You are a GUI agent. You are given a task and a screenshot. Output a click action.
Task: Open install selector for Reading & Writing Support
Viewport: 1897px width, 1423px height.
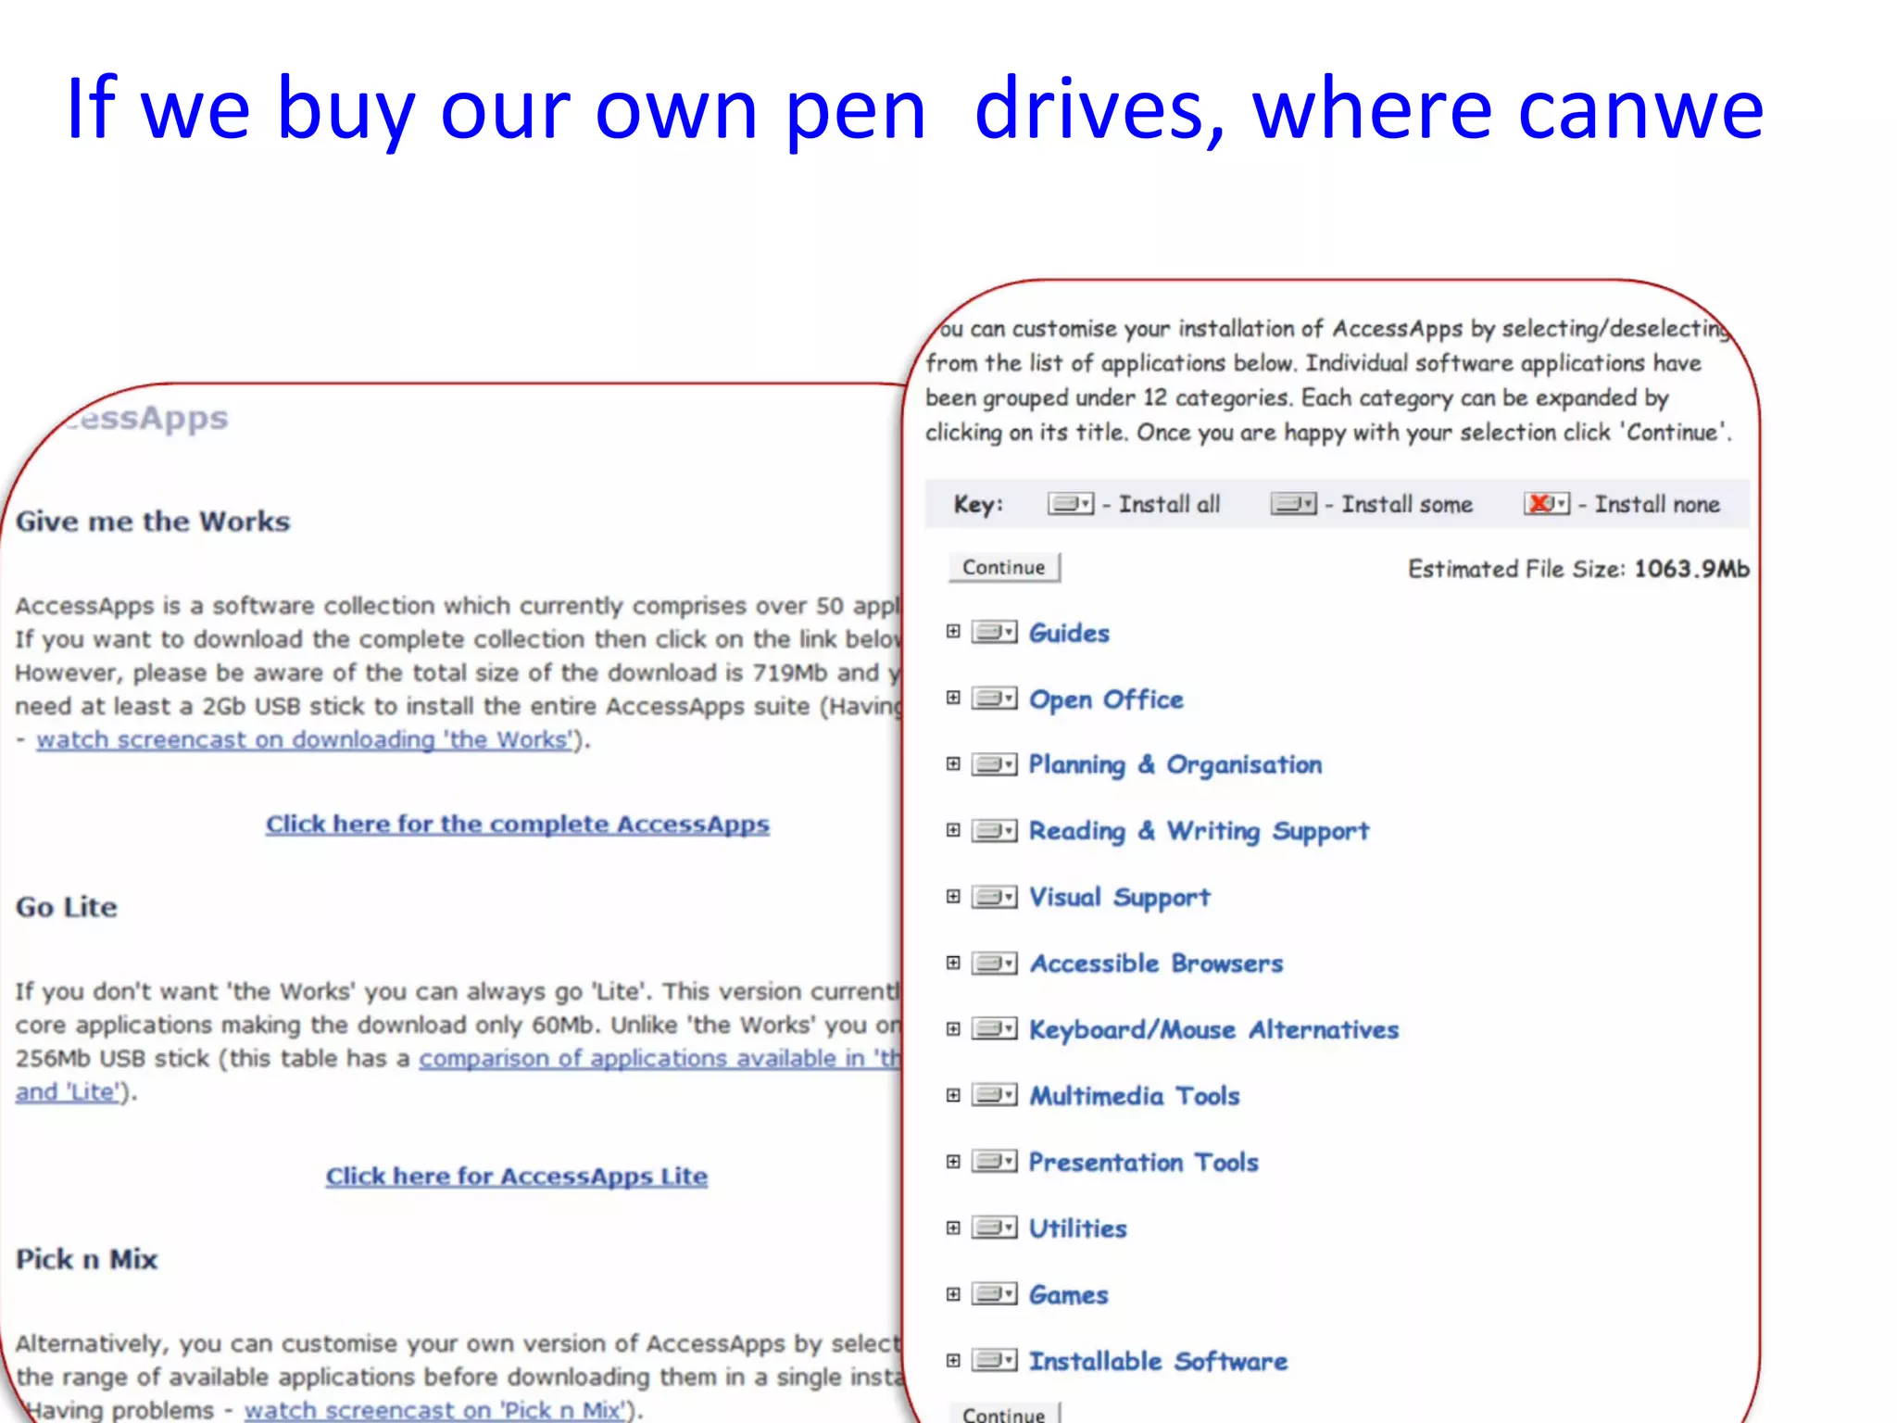[995, 830]
